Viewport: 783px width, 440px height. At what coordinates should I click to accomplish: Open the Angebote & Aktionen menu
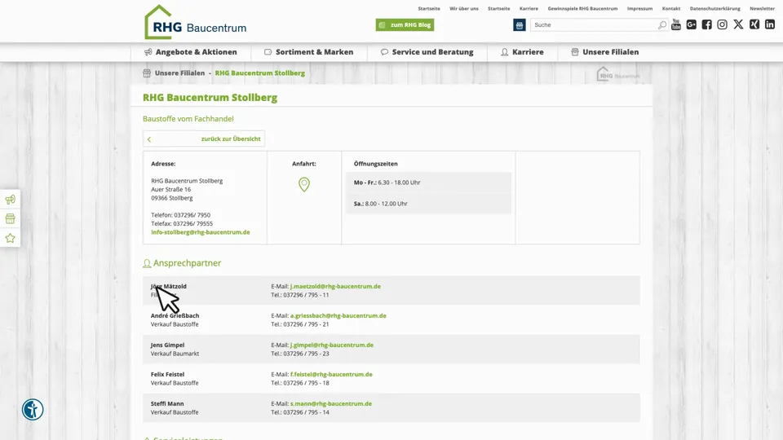point(190,52)
